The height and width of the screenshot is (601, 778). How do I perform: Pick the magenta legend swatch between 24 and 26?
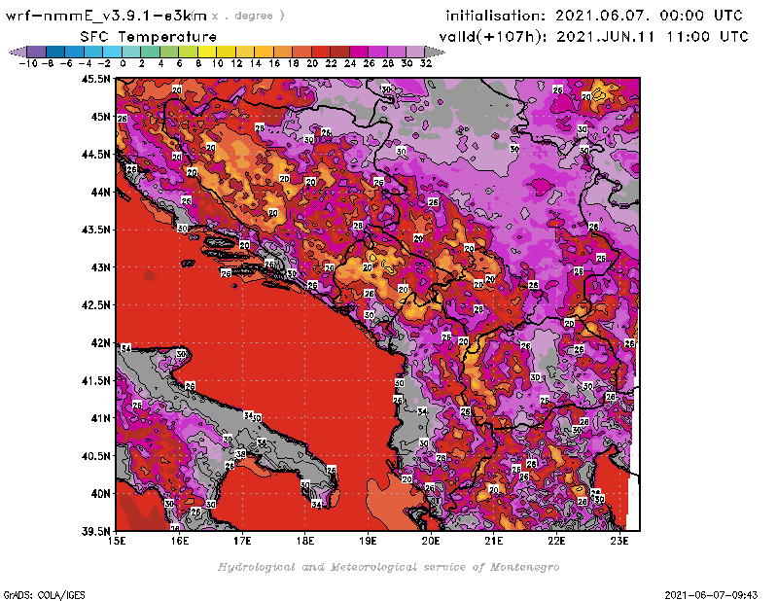pyautogui.click(x=359, y=52)
